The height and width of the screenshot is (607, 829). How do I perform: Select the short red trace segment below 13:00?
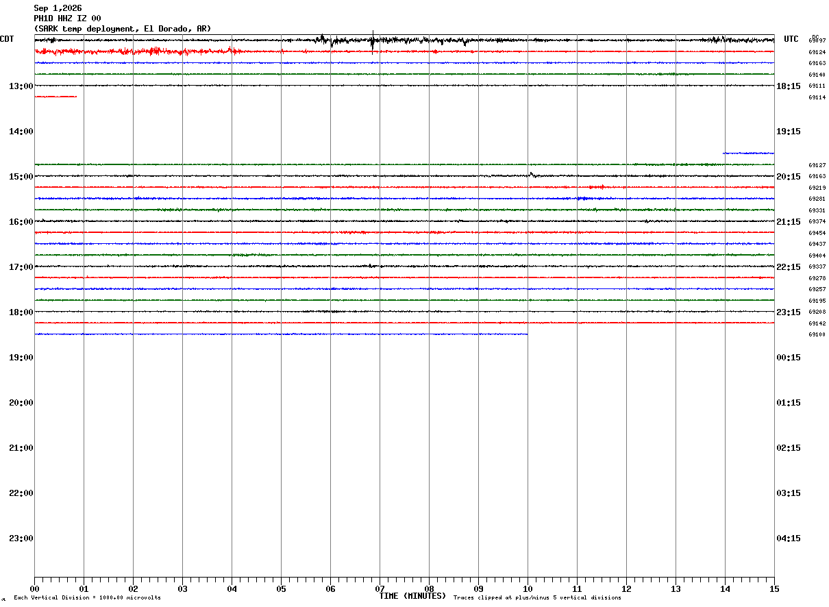point(55,97)
